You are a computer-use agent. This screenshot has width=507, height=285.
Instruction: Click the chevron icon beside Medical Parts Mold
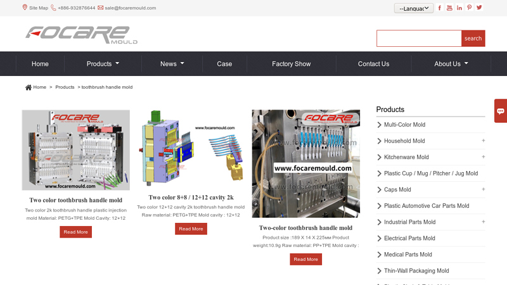379,255
